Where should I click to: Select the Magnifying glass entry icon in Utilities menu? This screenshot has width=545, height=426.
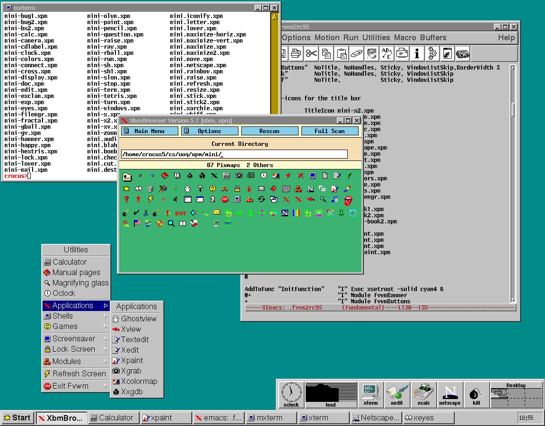pyautogui.click(x=48, y=283)
